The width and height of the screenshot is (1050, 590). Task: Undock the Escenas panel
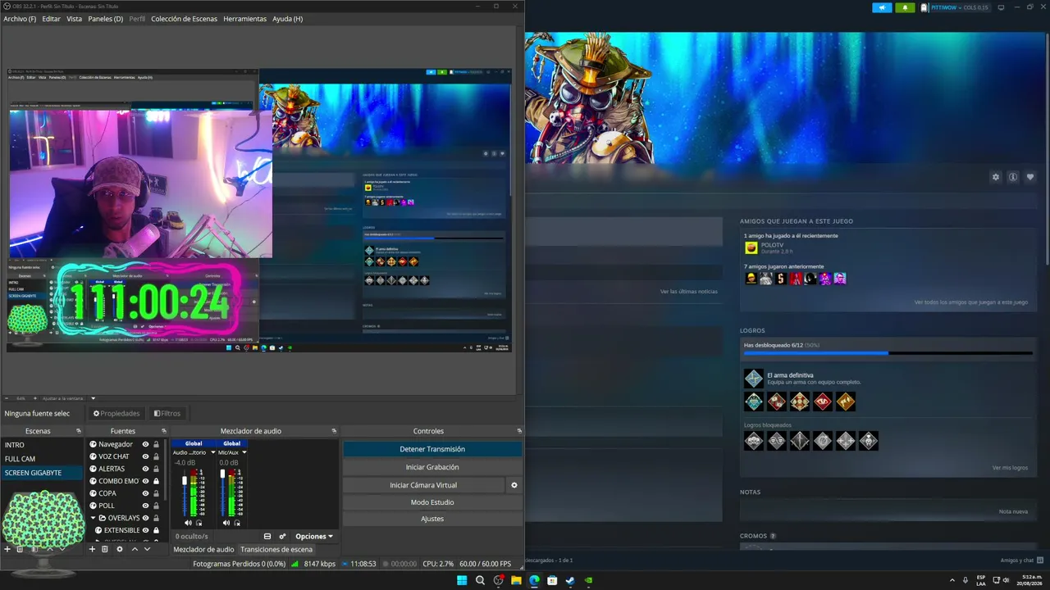79,431
